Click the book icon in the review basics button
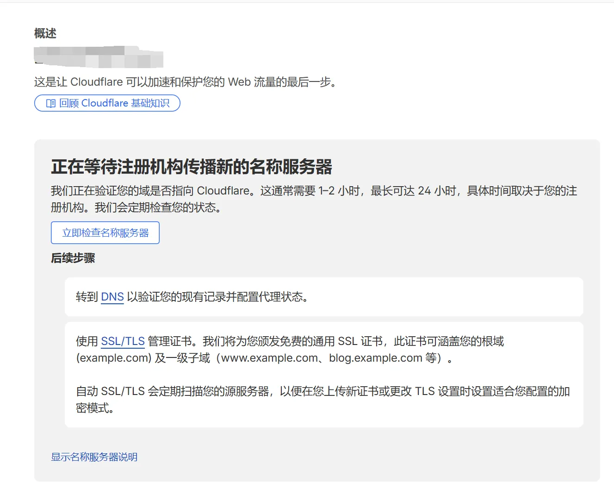614x489 pixels. click(x=51, y=103)
